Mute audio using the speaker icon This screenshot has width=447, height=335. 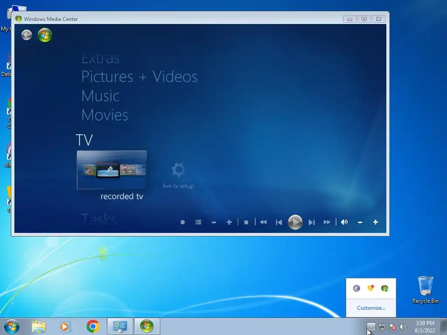pyautogui.click(x=344, y=222)
